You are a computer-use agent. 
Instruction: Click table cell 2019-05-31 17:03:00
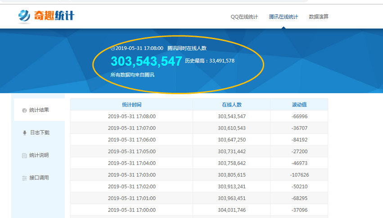[x=132, y=175]
